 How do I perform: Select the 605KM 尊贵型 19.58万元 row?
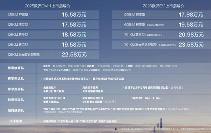pyautogui.click(x=161, y=25)
